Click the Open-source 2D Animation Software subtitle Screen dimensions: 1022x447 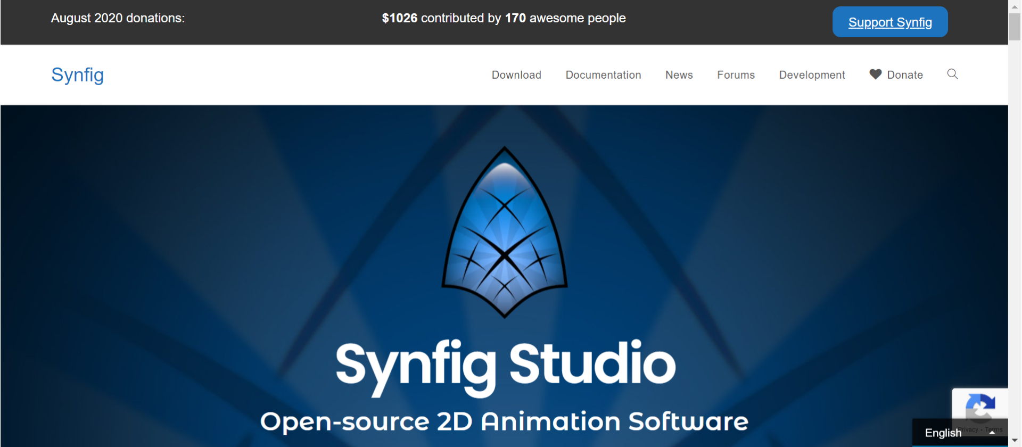(x=504, y=421)
